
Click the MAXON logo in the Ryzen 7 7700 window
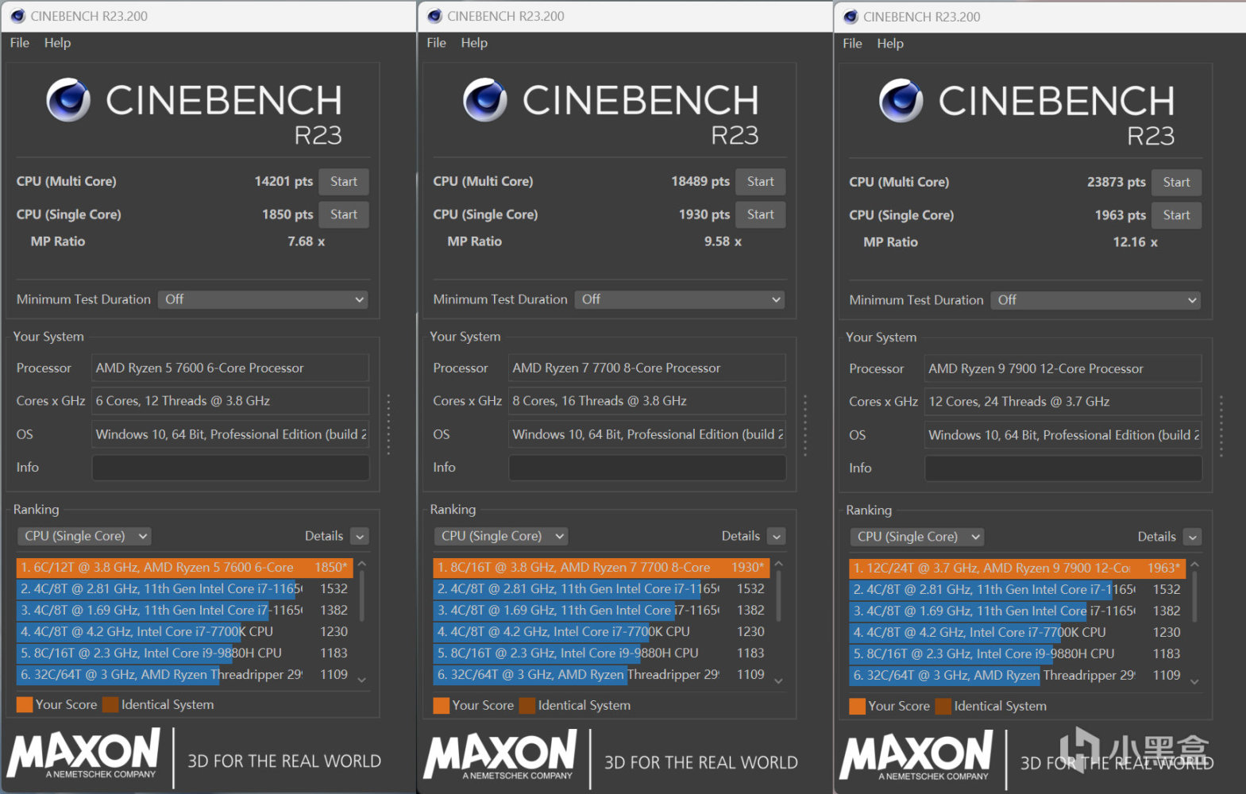[x=500, y=755]
